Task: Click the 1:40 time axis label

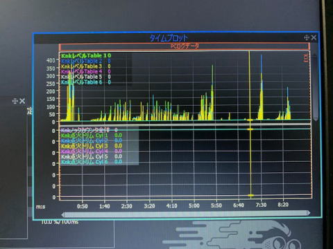Action: 105,206
